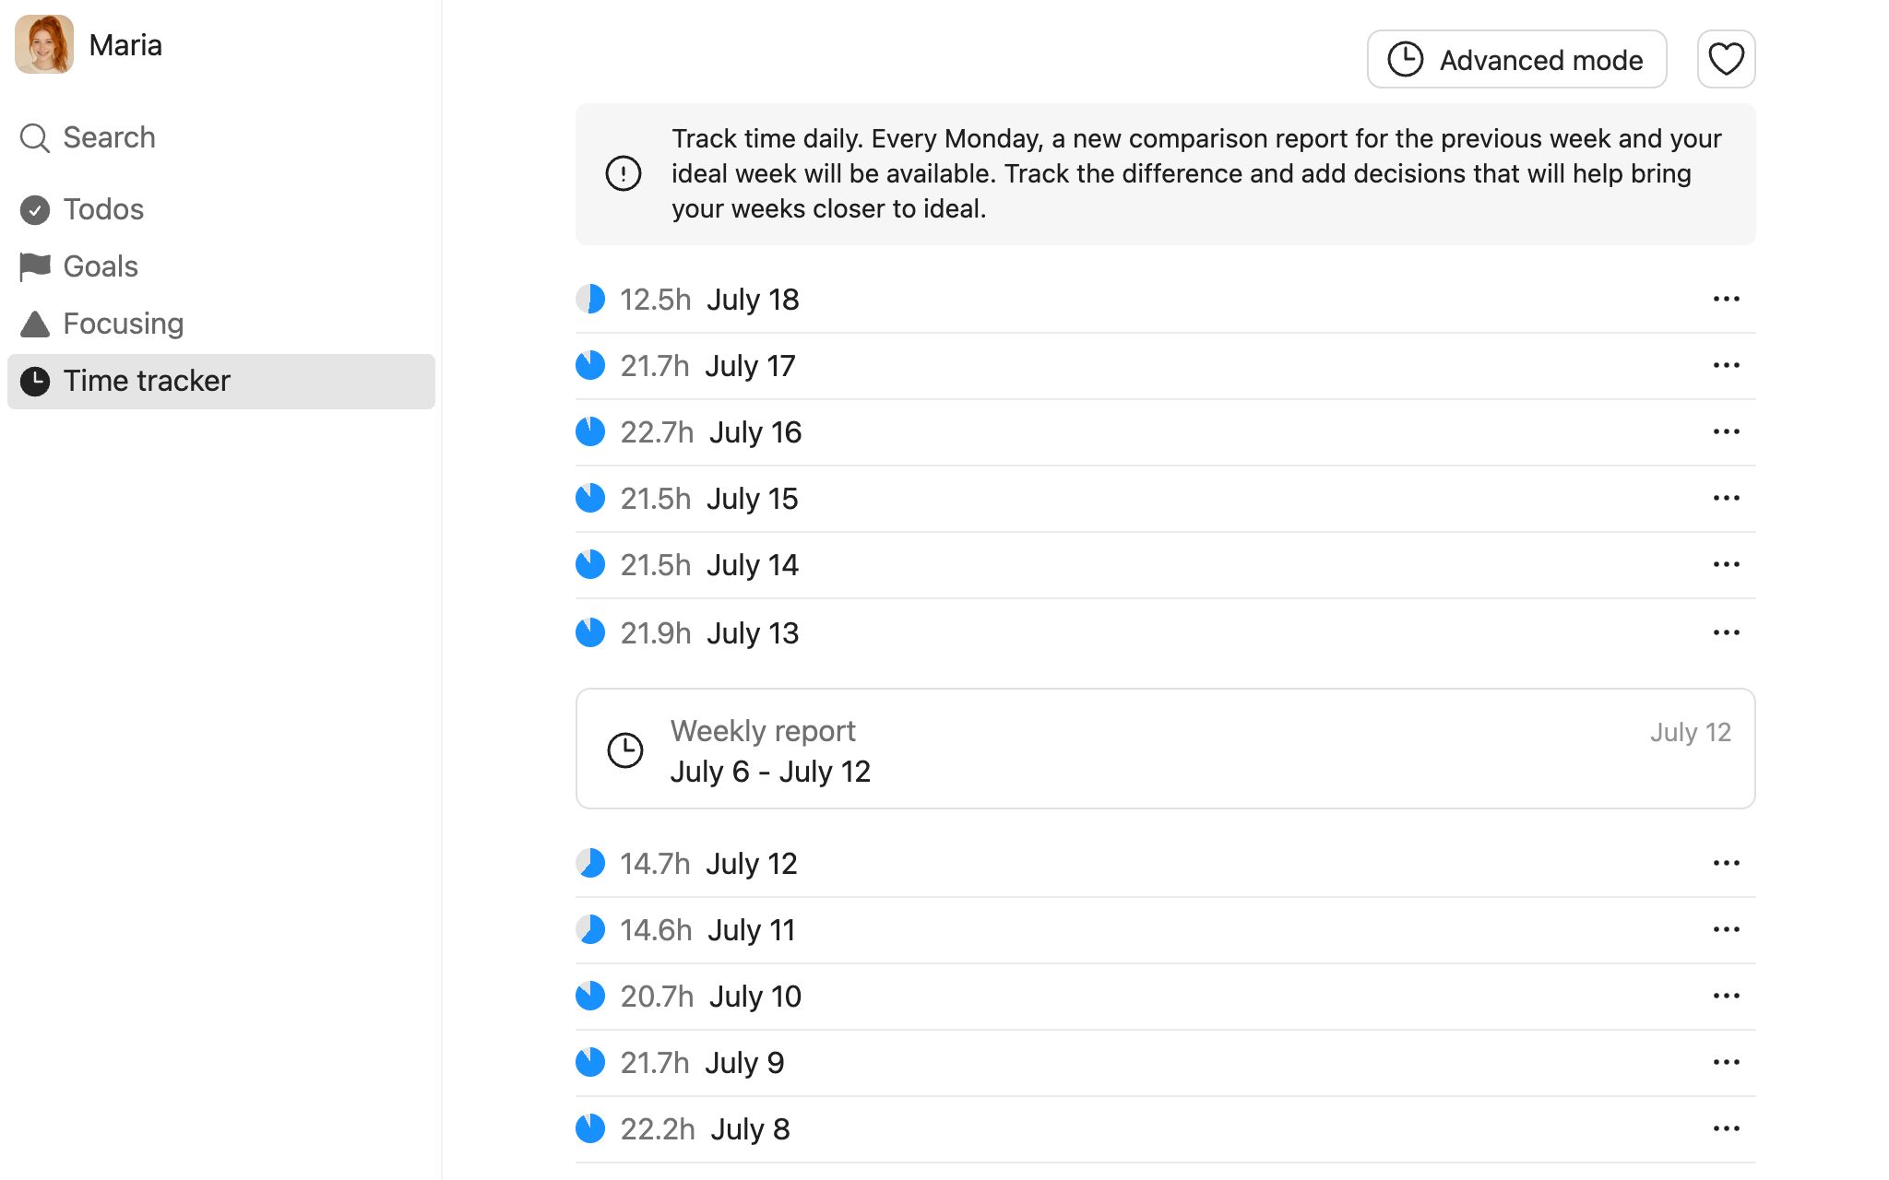Click the July 18 pie progress icon

(x=590, y=299)
